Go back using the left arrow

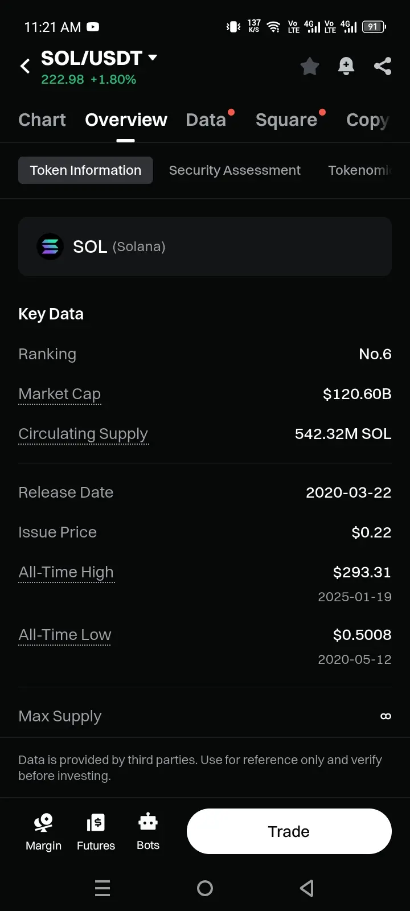(25, 66)
